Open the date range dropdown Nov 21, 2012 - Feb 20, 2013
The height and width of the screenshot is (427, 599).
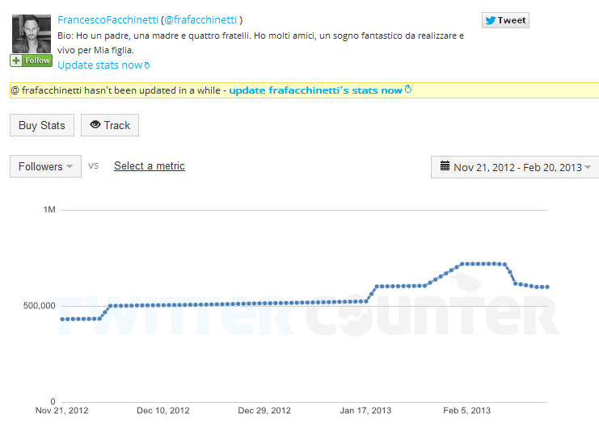coord(515,167)
